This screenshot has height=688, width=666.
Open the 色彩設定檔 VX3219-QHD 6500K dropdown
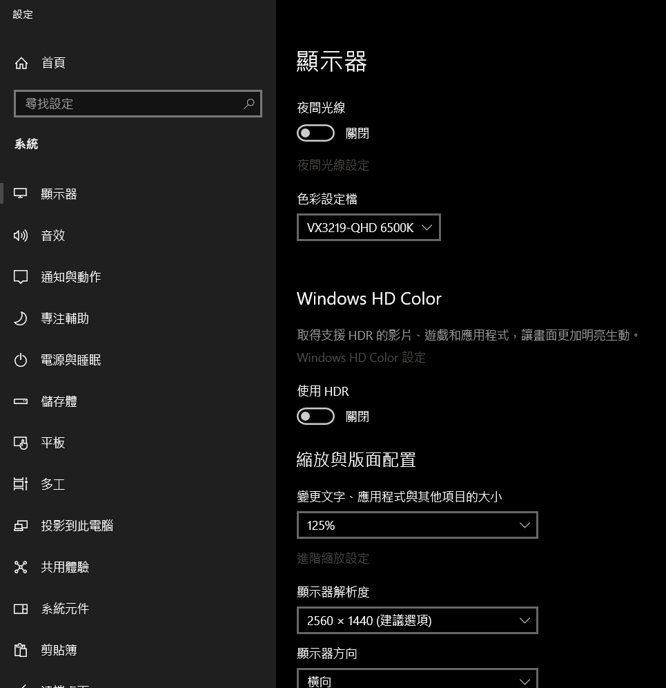[x=369, y=227]
